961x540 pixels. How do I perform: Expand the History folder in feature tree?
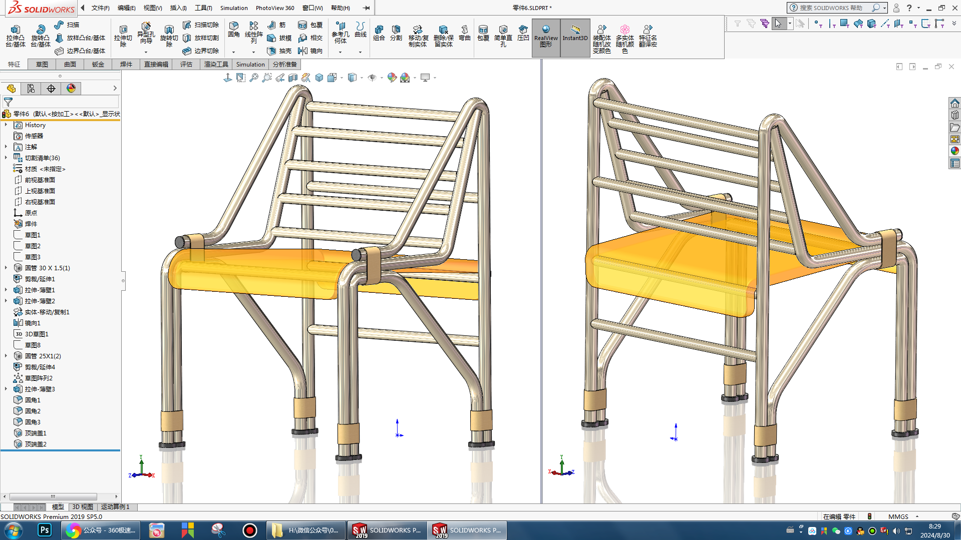click(x=6, y=125)
